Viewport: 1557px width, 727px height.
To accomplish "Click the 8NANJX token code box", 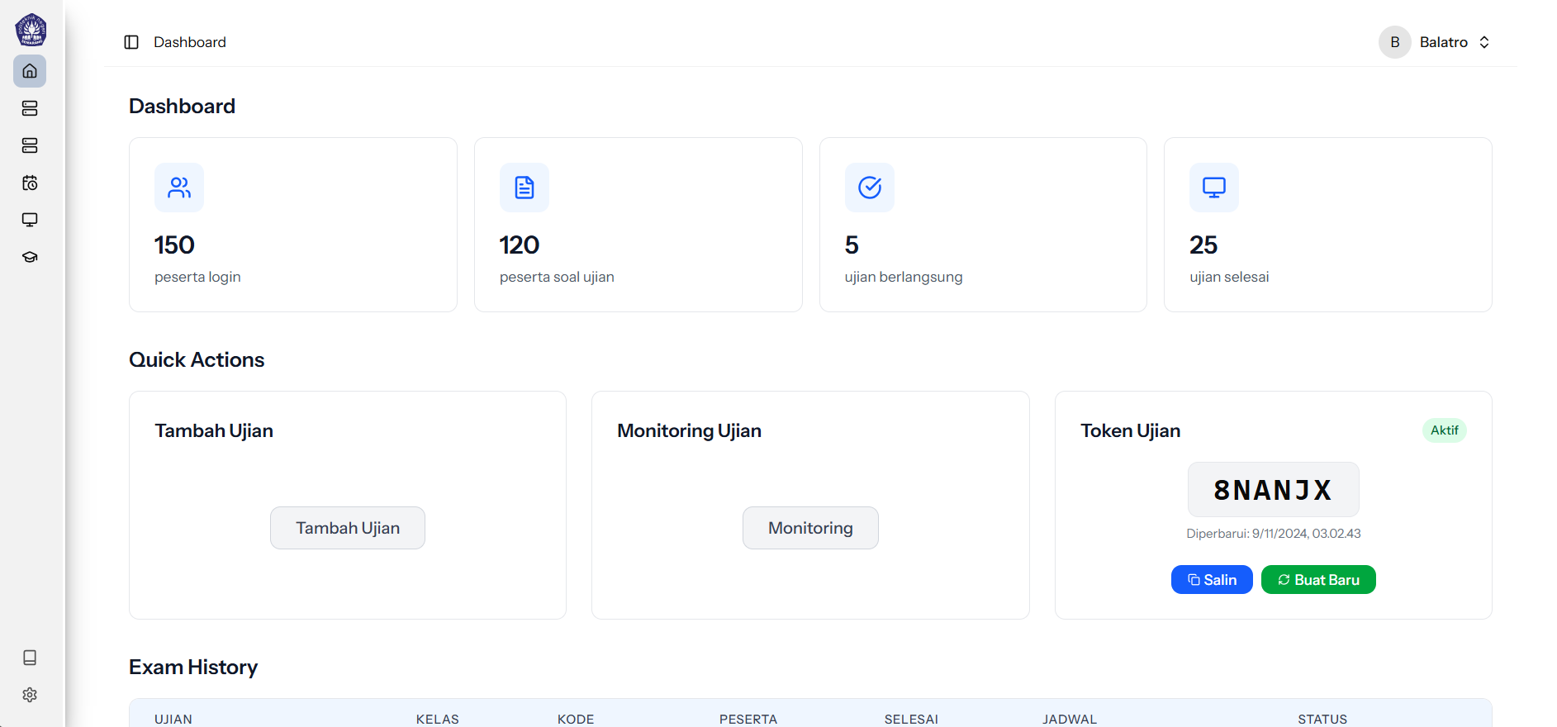I will click(x=1273, y=490).
